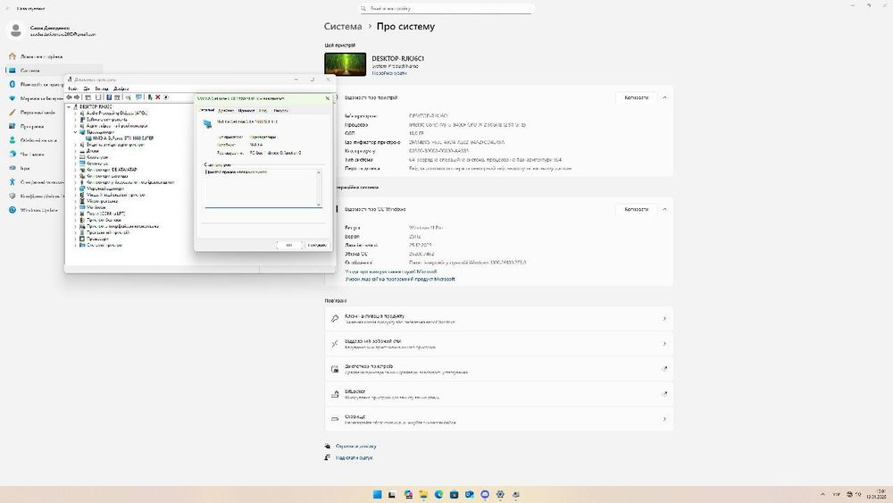
Task: Open Microsoft Services Agreement link
Action: (391, 272)
